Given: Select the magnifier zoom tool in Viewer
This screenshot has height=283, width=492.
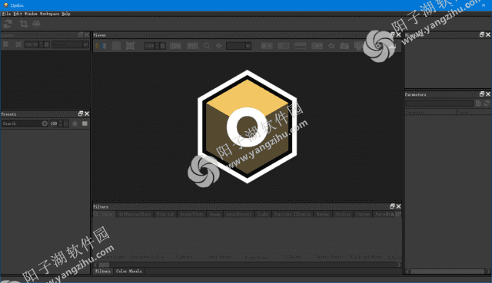Looking at the screenshot, I should (207, 46).
